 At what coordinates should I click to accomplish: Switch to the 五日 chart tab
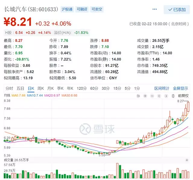[x=20, y=88]
